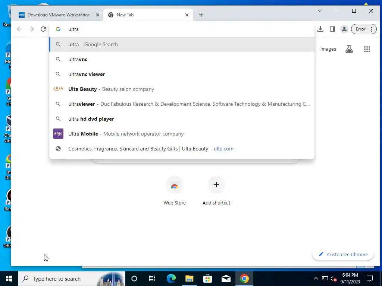The height and width of the screenshot is (286, 382).
Task: Open File Explorer from taskbar
Action: click(189, 279)
